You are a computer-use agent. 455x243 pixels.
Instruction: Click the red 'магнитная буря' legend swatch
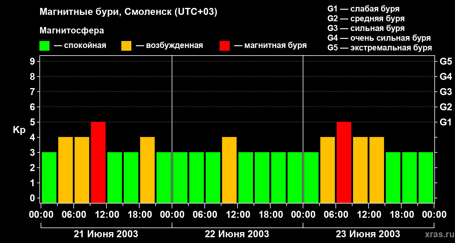coord(225,46)
